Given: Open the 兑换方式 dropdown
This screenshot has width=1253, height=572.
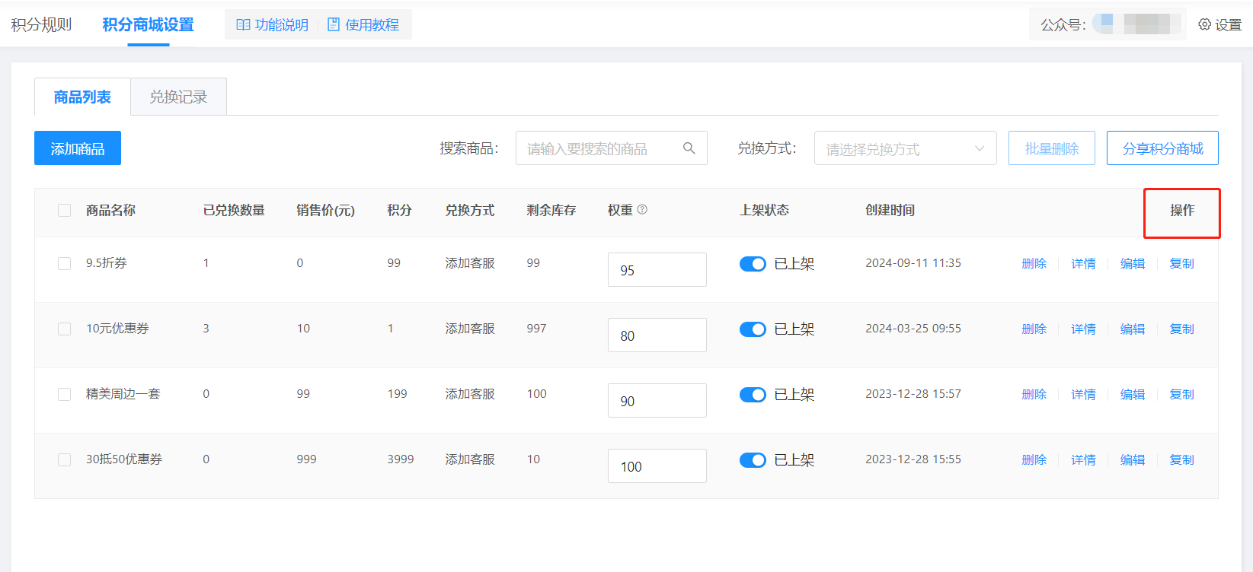Looking at the screenshot, I should point(905,148).
